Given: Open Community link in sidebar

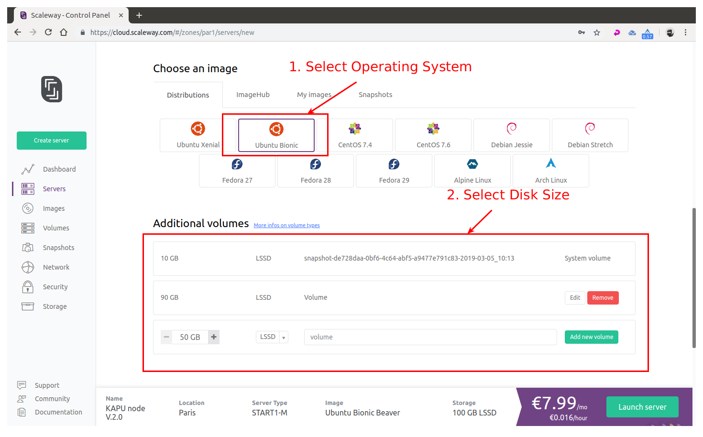Looking at the screenshot, I should pyautogui.click(x=52, y=399).
